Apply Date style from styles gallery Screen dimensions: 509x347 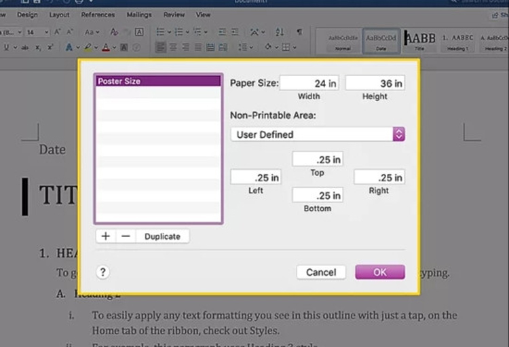[381, 41]
